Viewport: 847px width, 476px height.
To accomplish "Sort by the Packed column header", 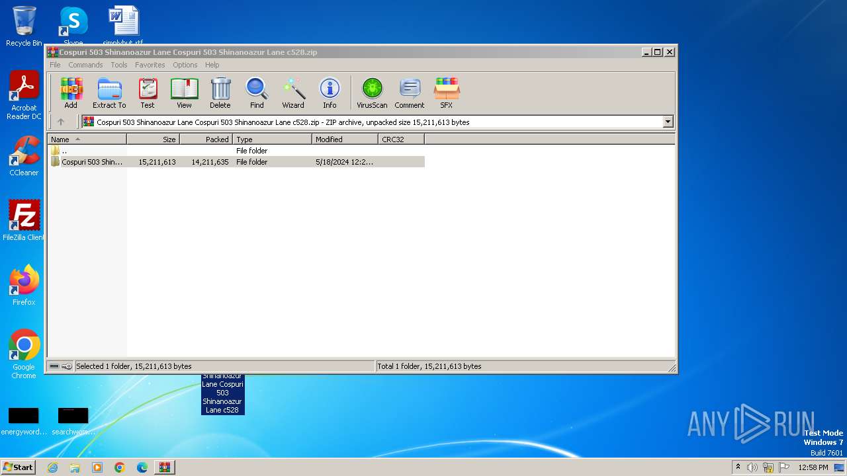I will pos(206,139).
